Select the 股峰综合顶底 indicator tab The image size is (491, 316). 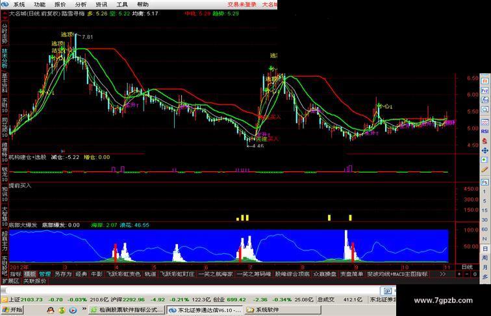292,274
